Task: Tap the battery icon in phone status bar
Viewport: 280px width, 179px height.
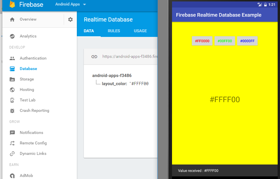Action: click(x=265, y=5)
